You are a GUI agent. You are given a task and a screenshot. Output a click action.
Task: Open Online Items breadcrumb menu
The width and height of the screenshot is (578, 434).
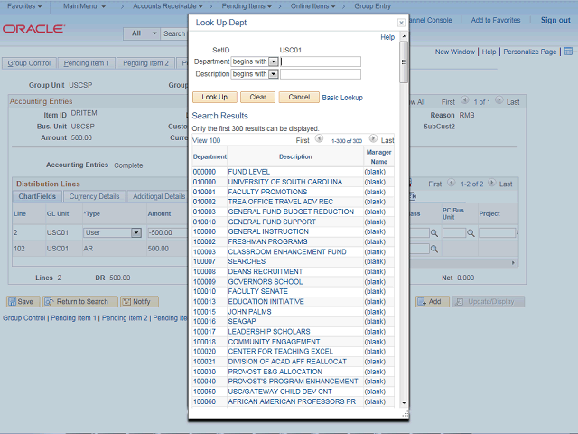tap(312, 6)
